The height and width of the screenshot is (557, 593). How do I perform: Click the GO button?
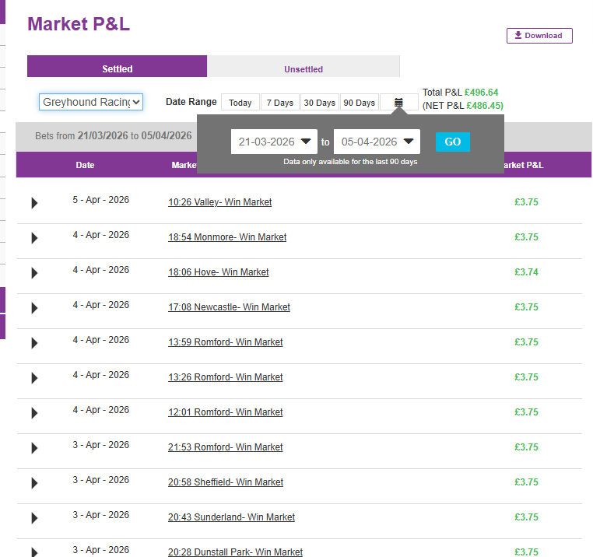pos(453,142)
